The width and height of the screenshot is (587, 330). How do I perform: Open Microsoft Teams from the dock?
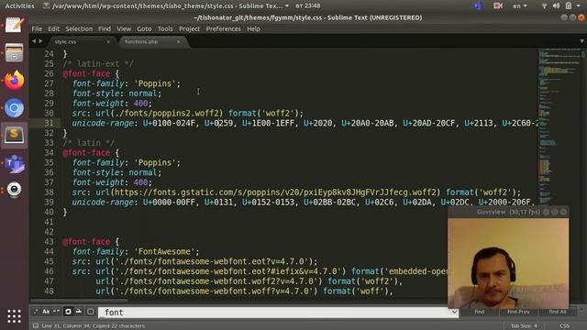[15, 163]
